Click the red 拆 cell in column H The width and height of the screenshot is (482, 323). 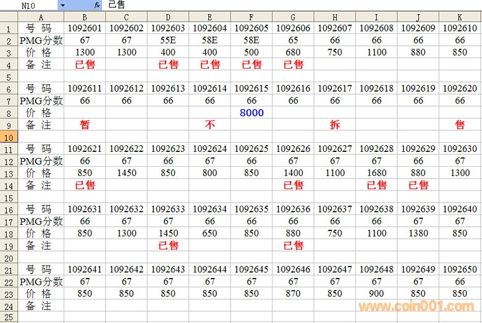click(x=335, y=125)
